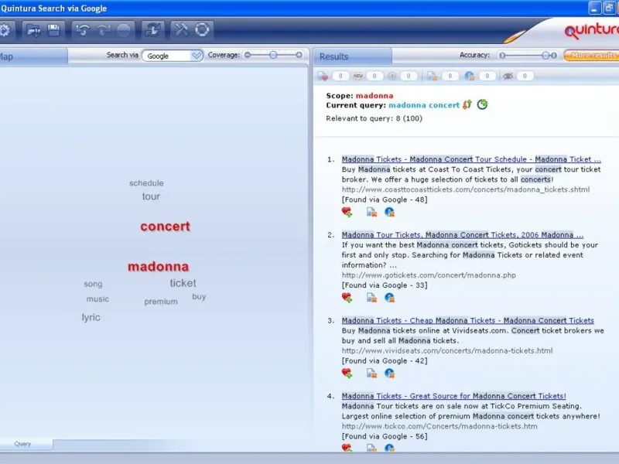Viewport: 619px width, 464px height.
Task: Exclude vividseats site using result 3 globe icon
Action: click(x=390, y=373)
